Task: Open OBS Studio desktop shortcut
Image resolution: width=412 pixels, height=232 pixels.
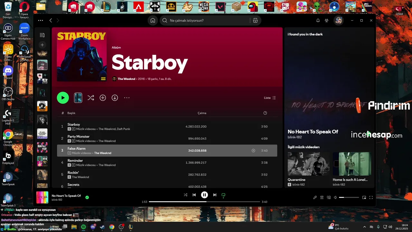Action: (8, 93)
